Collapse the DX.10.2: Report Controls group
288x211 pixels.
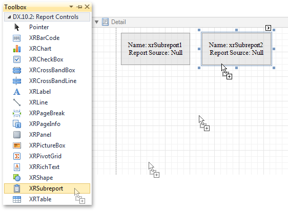click(9, 17)
